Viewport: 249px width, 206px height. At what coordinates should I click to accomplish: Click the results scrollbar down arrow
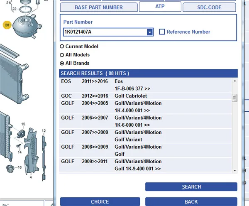pos(235,171)
